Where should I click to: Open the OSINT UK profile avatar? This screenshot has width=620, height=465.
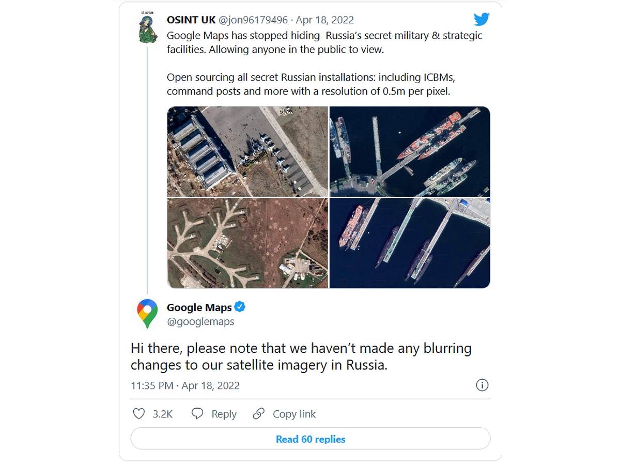pos(148,27)
